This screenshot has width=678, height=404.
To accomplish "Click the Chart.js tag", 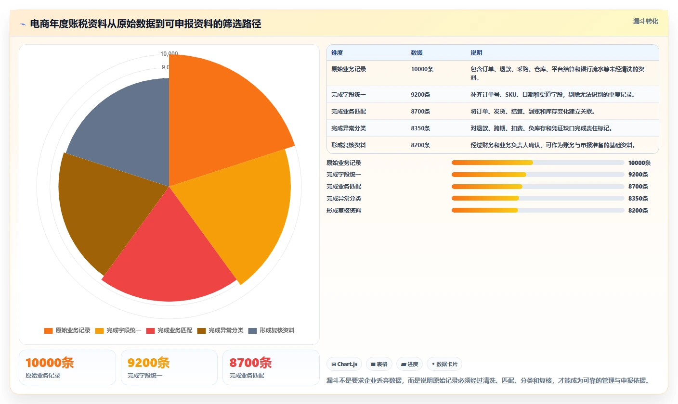I will (x=344, y=364).
